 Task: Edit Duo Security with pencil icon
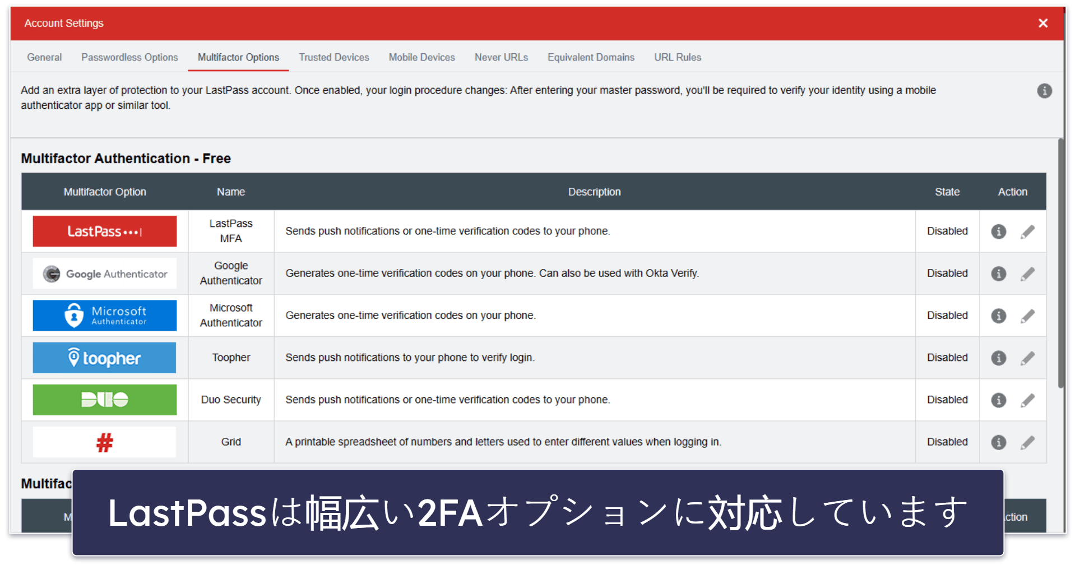tap(1027, 400)
